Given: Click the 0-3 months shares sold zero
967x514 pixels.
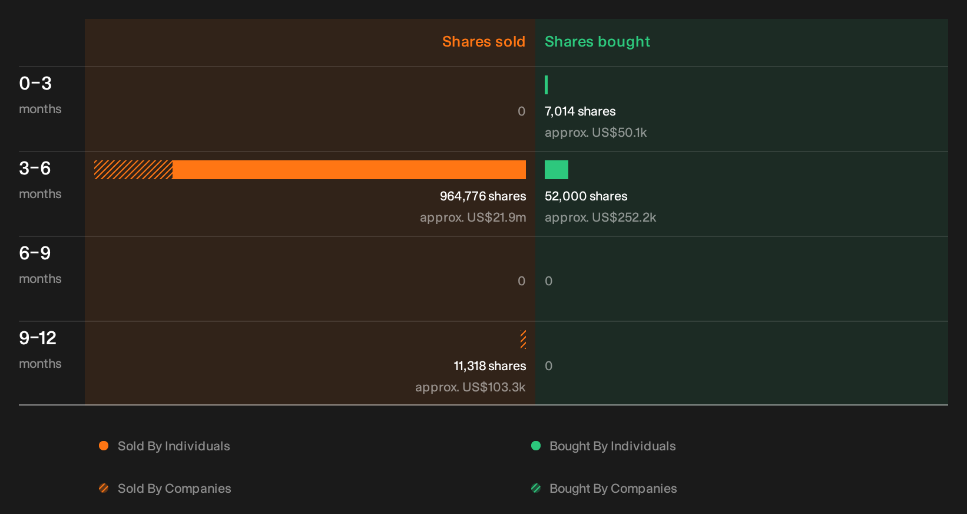Looking at the screenshot, I should 522,111.
